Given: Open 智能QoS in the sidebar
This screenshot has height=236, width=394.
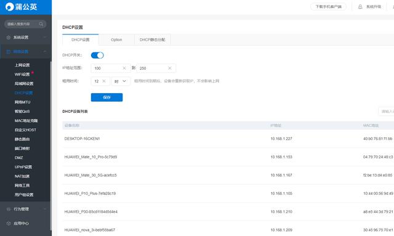Looking at the screenshot, I should click(x=22, y=111).
